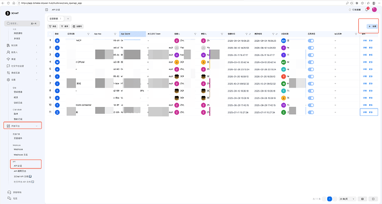Click the blue plus create button

372,27
